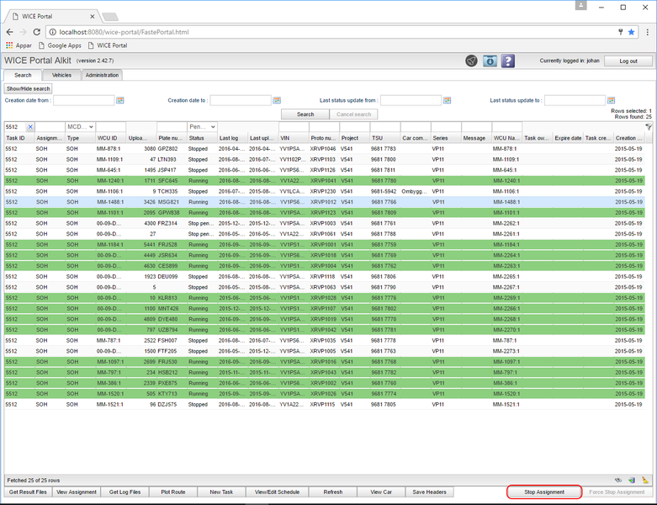Click the Creation date from input field

tap(83, 100)
